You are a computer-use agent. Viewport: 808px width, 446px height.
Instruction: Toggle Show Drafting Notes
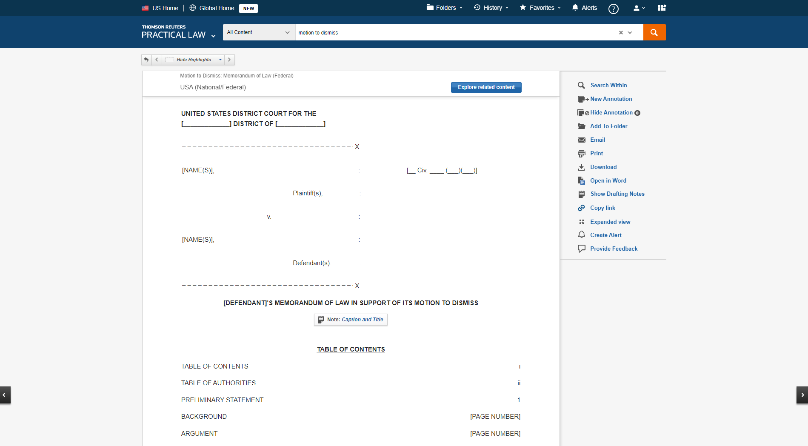(617, 194)
